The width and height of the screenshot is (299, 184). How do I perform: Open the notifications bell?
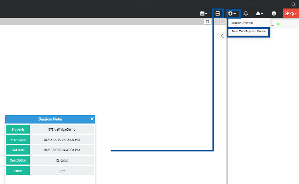[246, 13]
